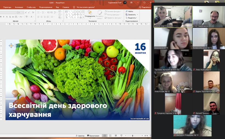Open the Справка tab
The width and height of the screenshot is (225, 139).
66,7
